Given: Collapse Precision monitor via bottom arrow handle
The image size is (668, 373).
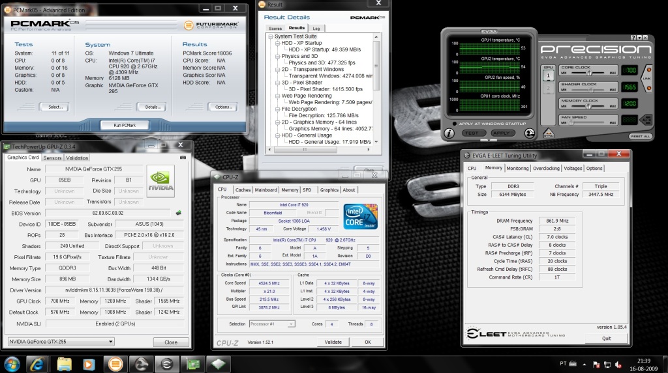Looking at the screenshot, I should (488, 140).
